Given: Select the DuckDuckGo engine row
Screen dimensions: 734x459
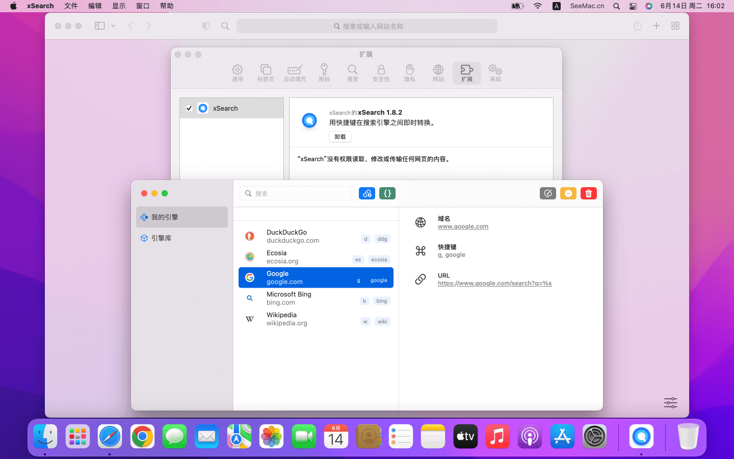Looking at the screenshot, I should 316,236.
